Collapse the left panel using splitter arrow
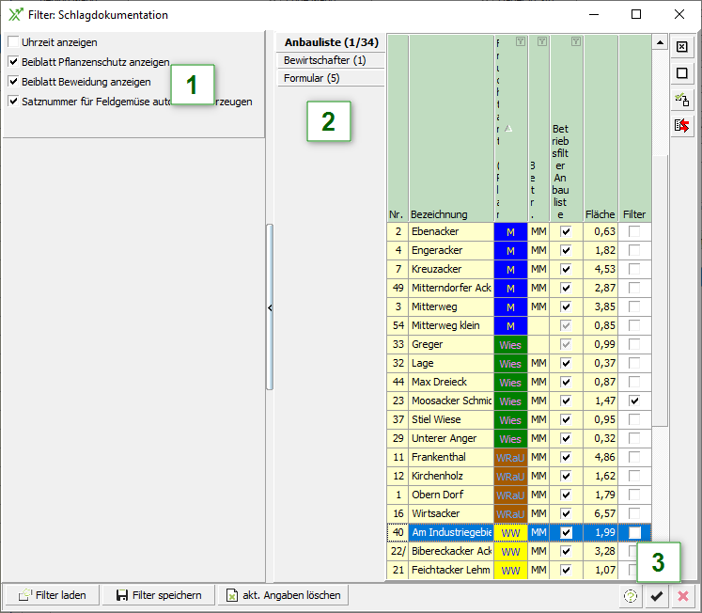This screenshot has height=613, width=702. 270,307
